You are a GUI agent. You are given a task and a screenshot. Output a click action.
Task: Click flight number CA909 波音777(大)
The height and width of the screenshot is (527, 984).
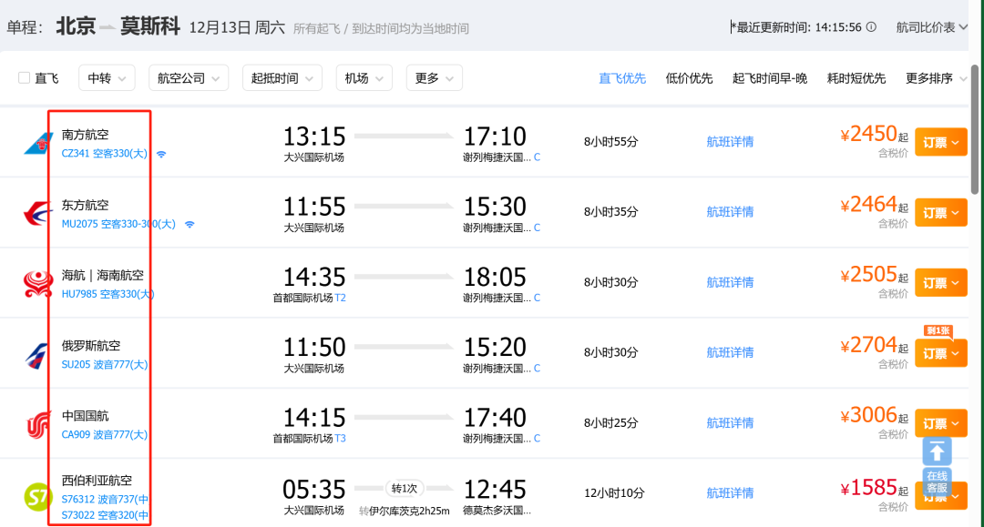[105, 434]
